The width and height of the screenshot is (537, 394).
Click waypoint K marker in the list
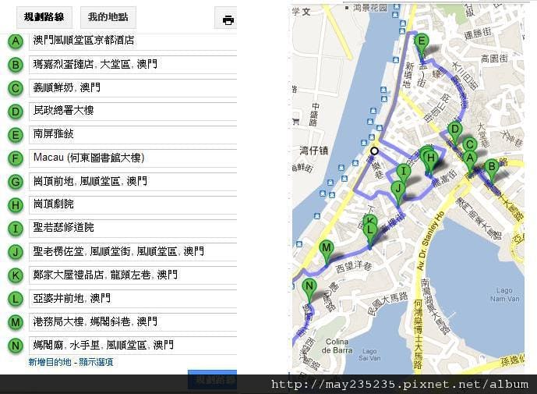(16, 275)
